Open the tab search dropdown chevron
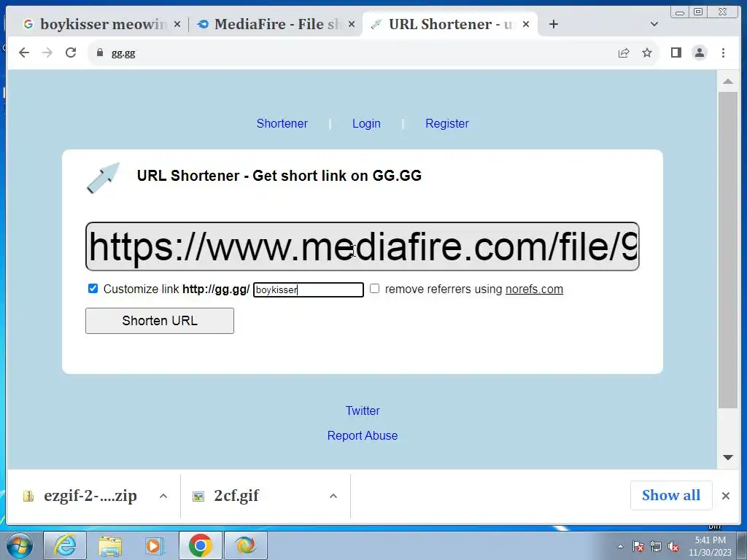This screenshot has height=560, width=747. click(654, 24)
